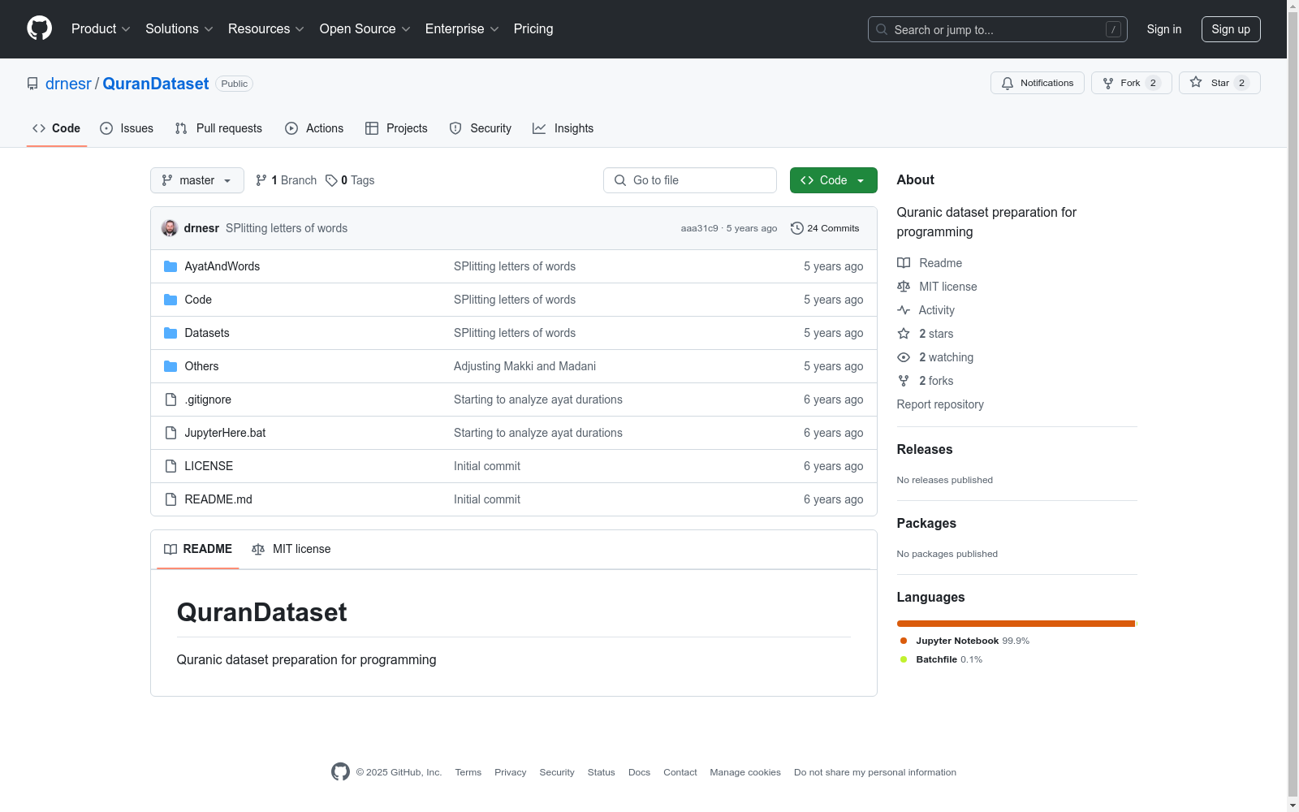Click the Search or jump to field
This screenshot has height=812, width=1299.
pos(998,29)
